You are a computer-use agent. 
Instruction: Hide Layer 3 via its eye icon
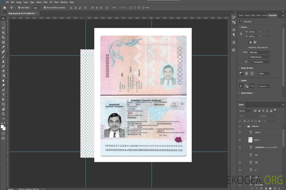tap(240, 140)
